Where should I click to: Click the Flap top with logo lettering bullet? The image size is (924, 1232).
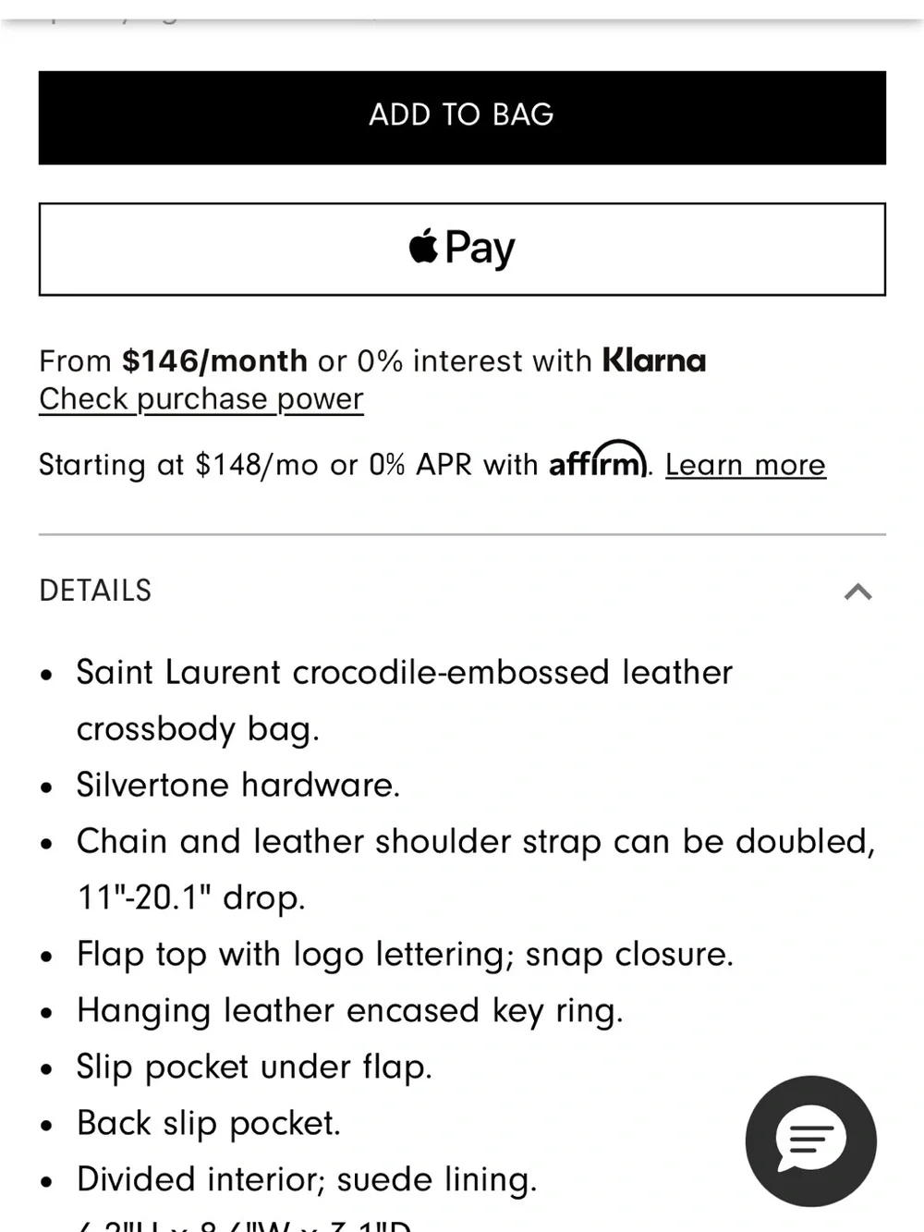click(406, 954)
